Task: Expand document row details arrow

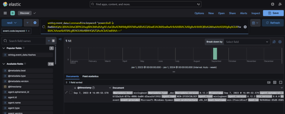Action: click(x=67, y=93)
